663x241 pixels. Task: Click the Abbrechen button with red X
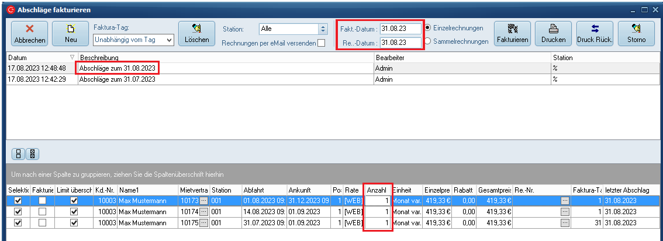point(27,33)
